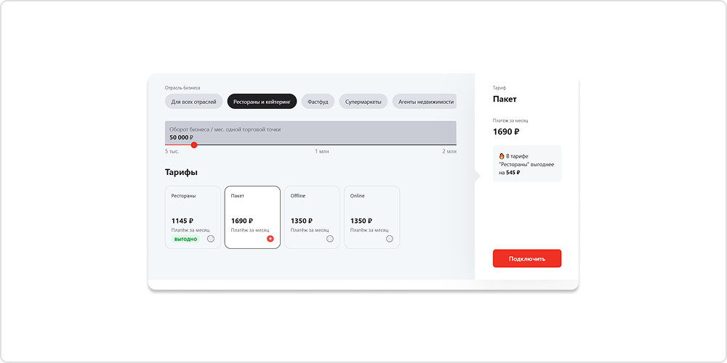Click the turnover input field showing 50 000 ₽

point(310,133)
